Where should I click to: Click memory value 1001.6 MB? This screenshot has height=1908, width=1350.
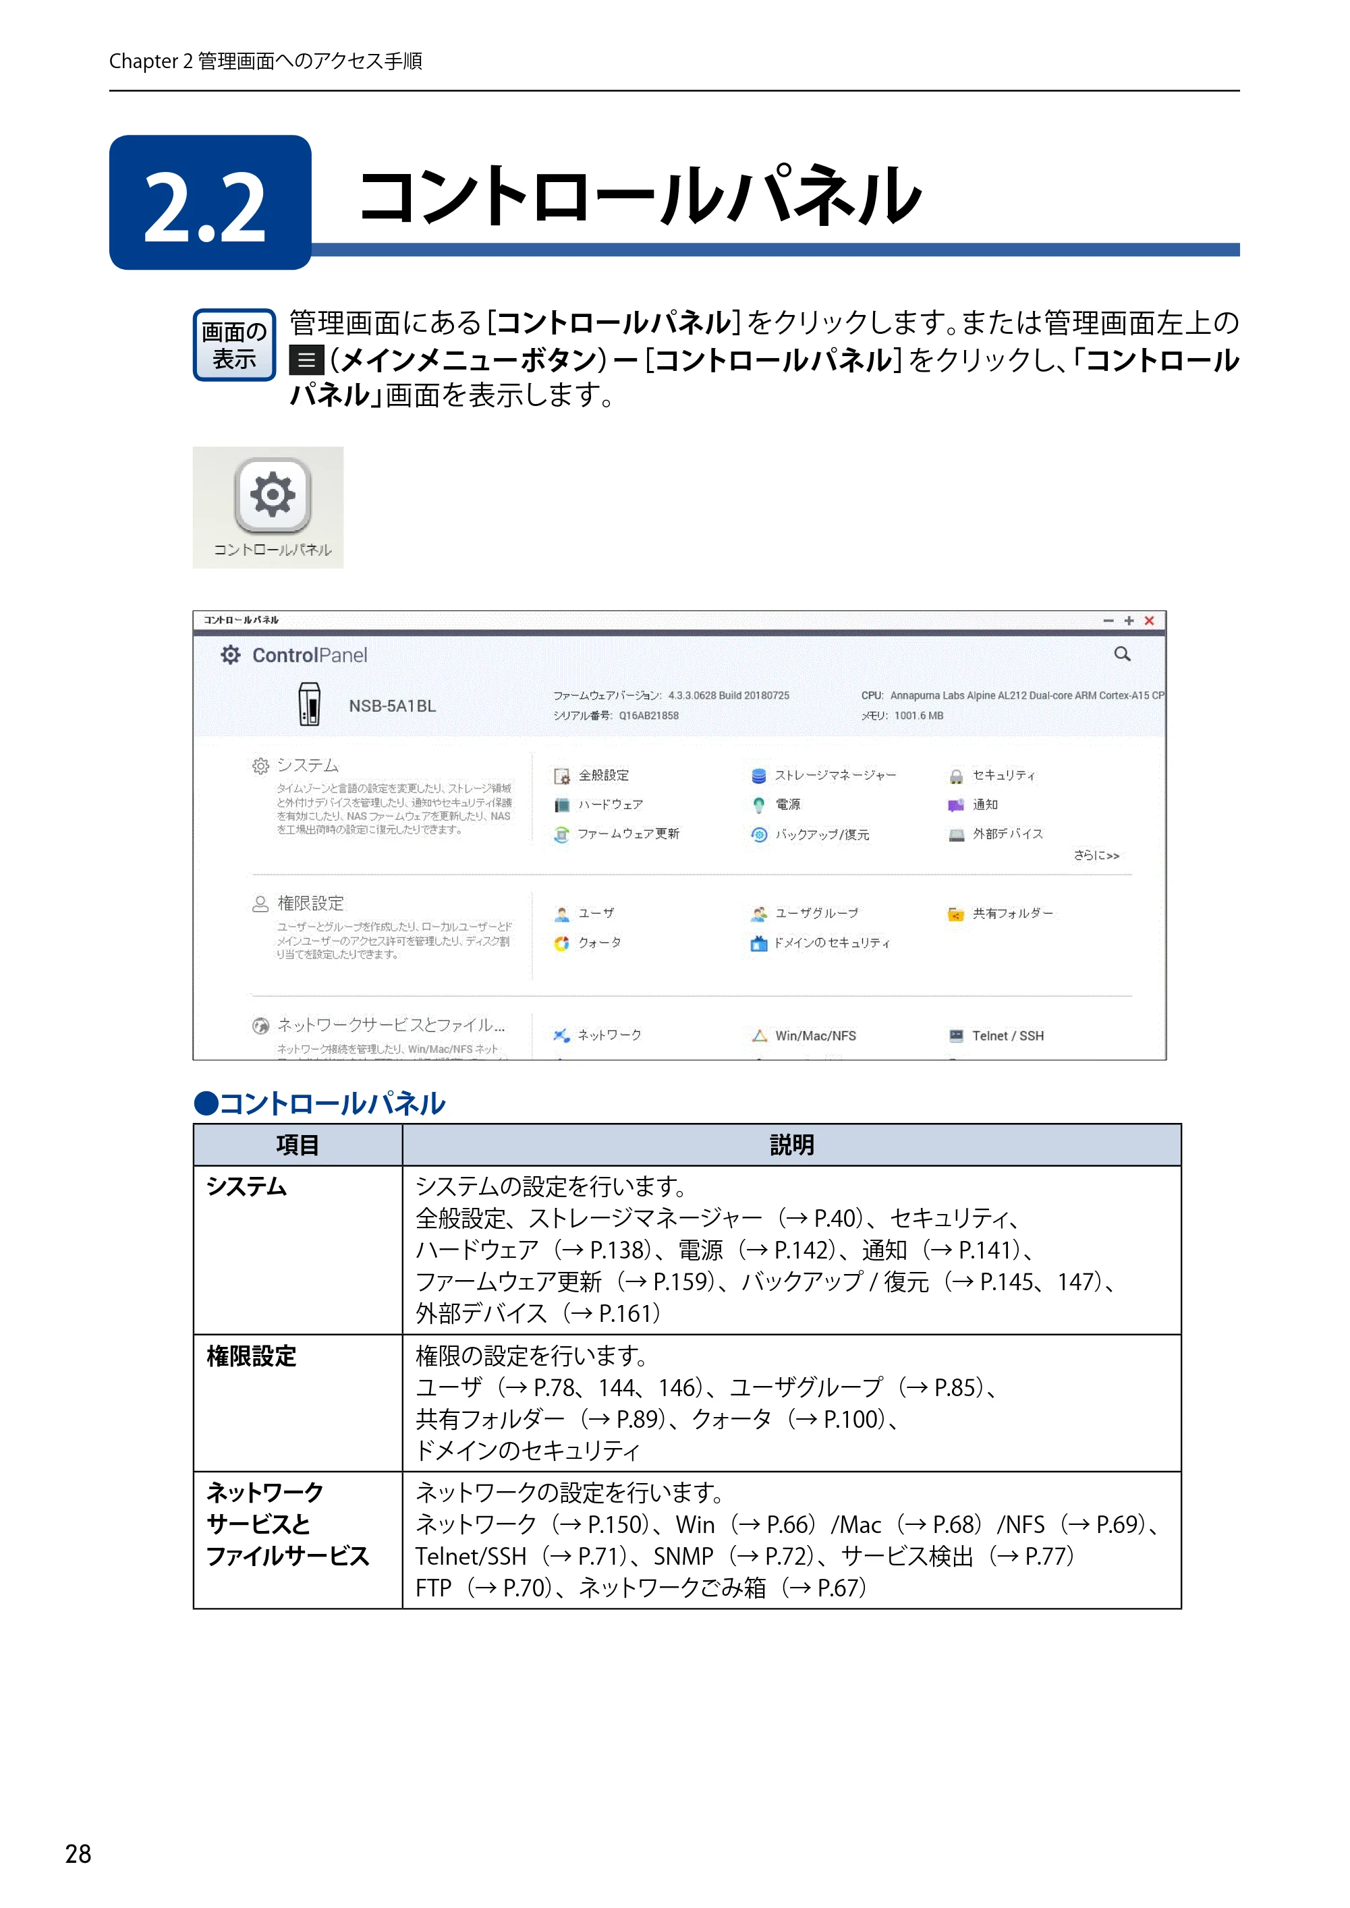pyautogui.click(x=919, y=716)
